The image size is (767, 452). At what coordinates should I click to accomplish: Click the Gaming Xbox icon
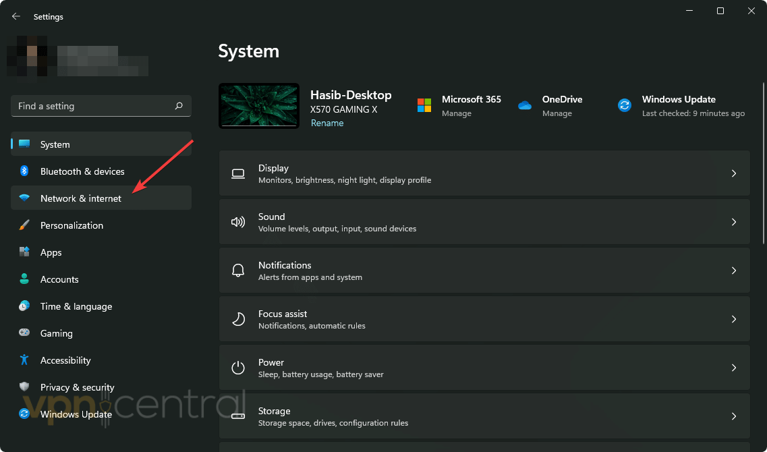(x=25, y=333)
